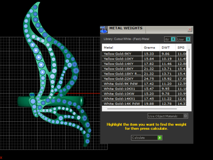This screenshot has height=160, width=213.
Task: Click the 15.33 grams value
Action: (149, 54)
